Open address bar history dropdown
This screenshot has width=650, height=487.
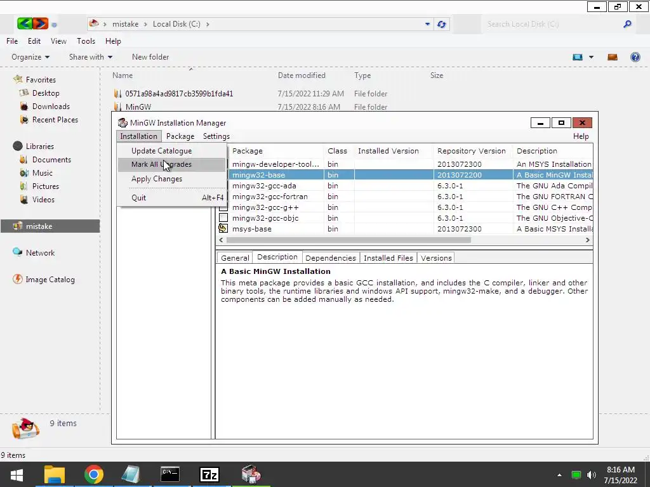point(427,24)
